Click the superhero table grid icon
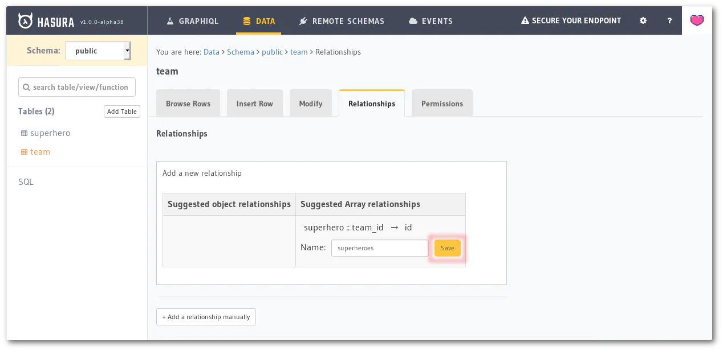723x351 pixels. (x=24, y=133)
